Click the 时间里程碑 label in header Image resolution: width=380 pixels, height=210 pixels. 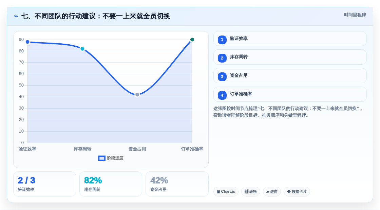pyautogui.click(x=355, y=15)
